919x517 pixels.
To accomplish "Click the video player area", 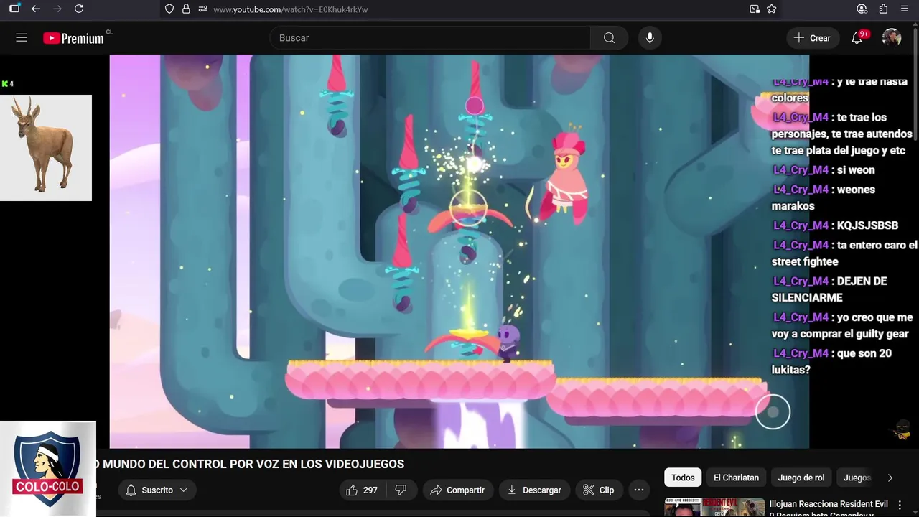I will [459, 251].
